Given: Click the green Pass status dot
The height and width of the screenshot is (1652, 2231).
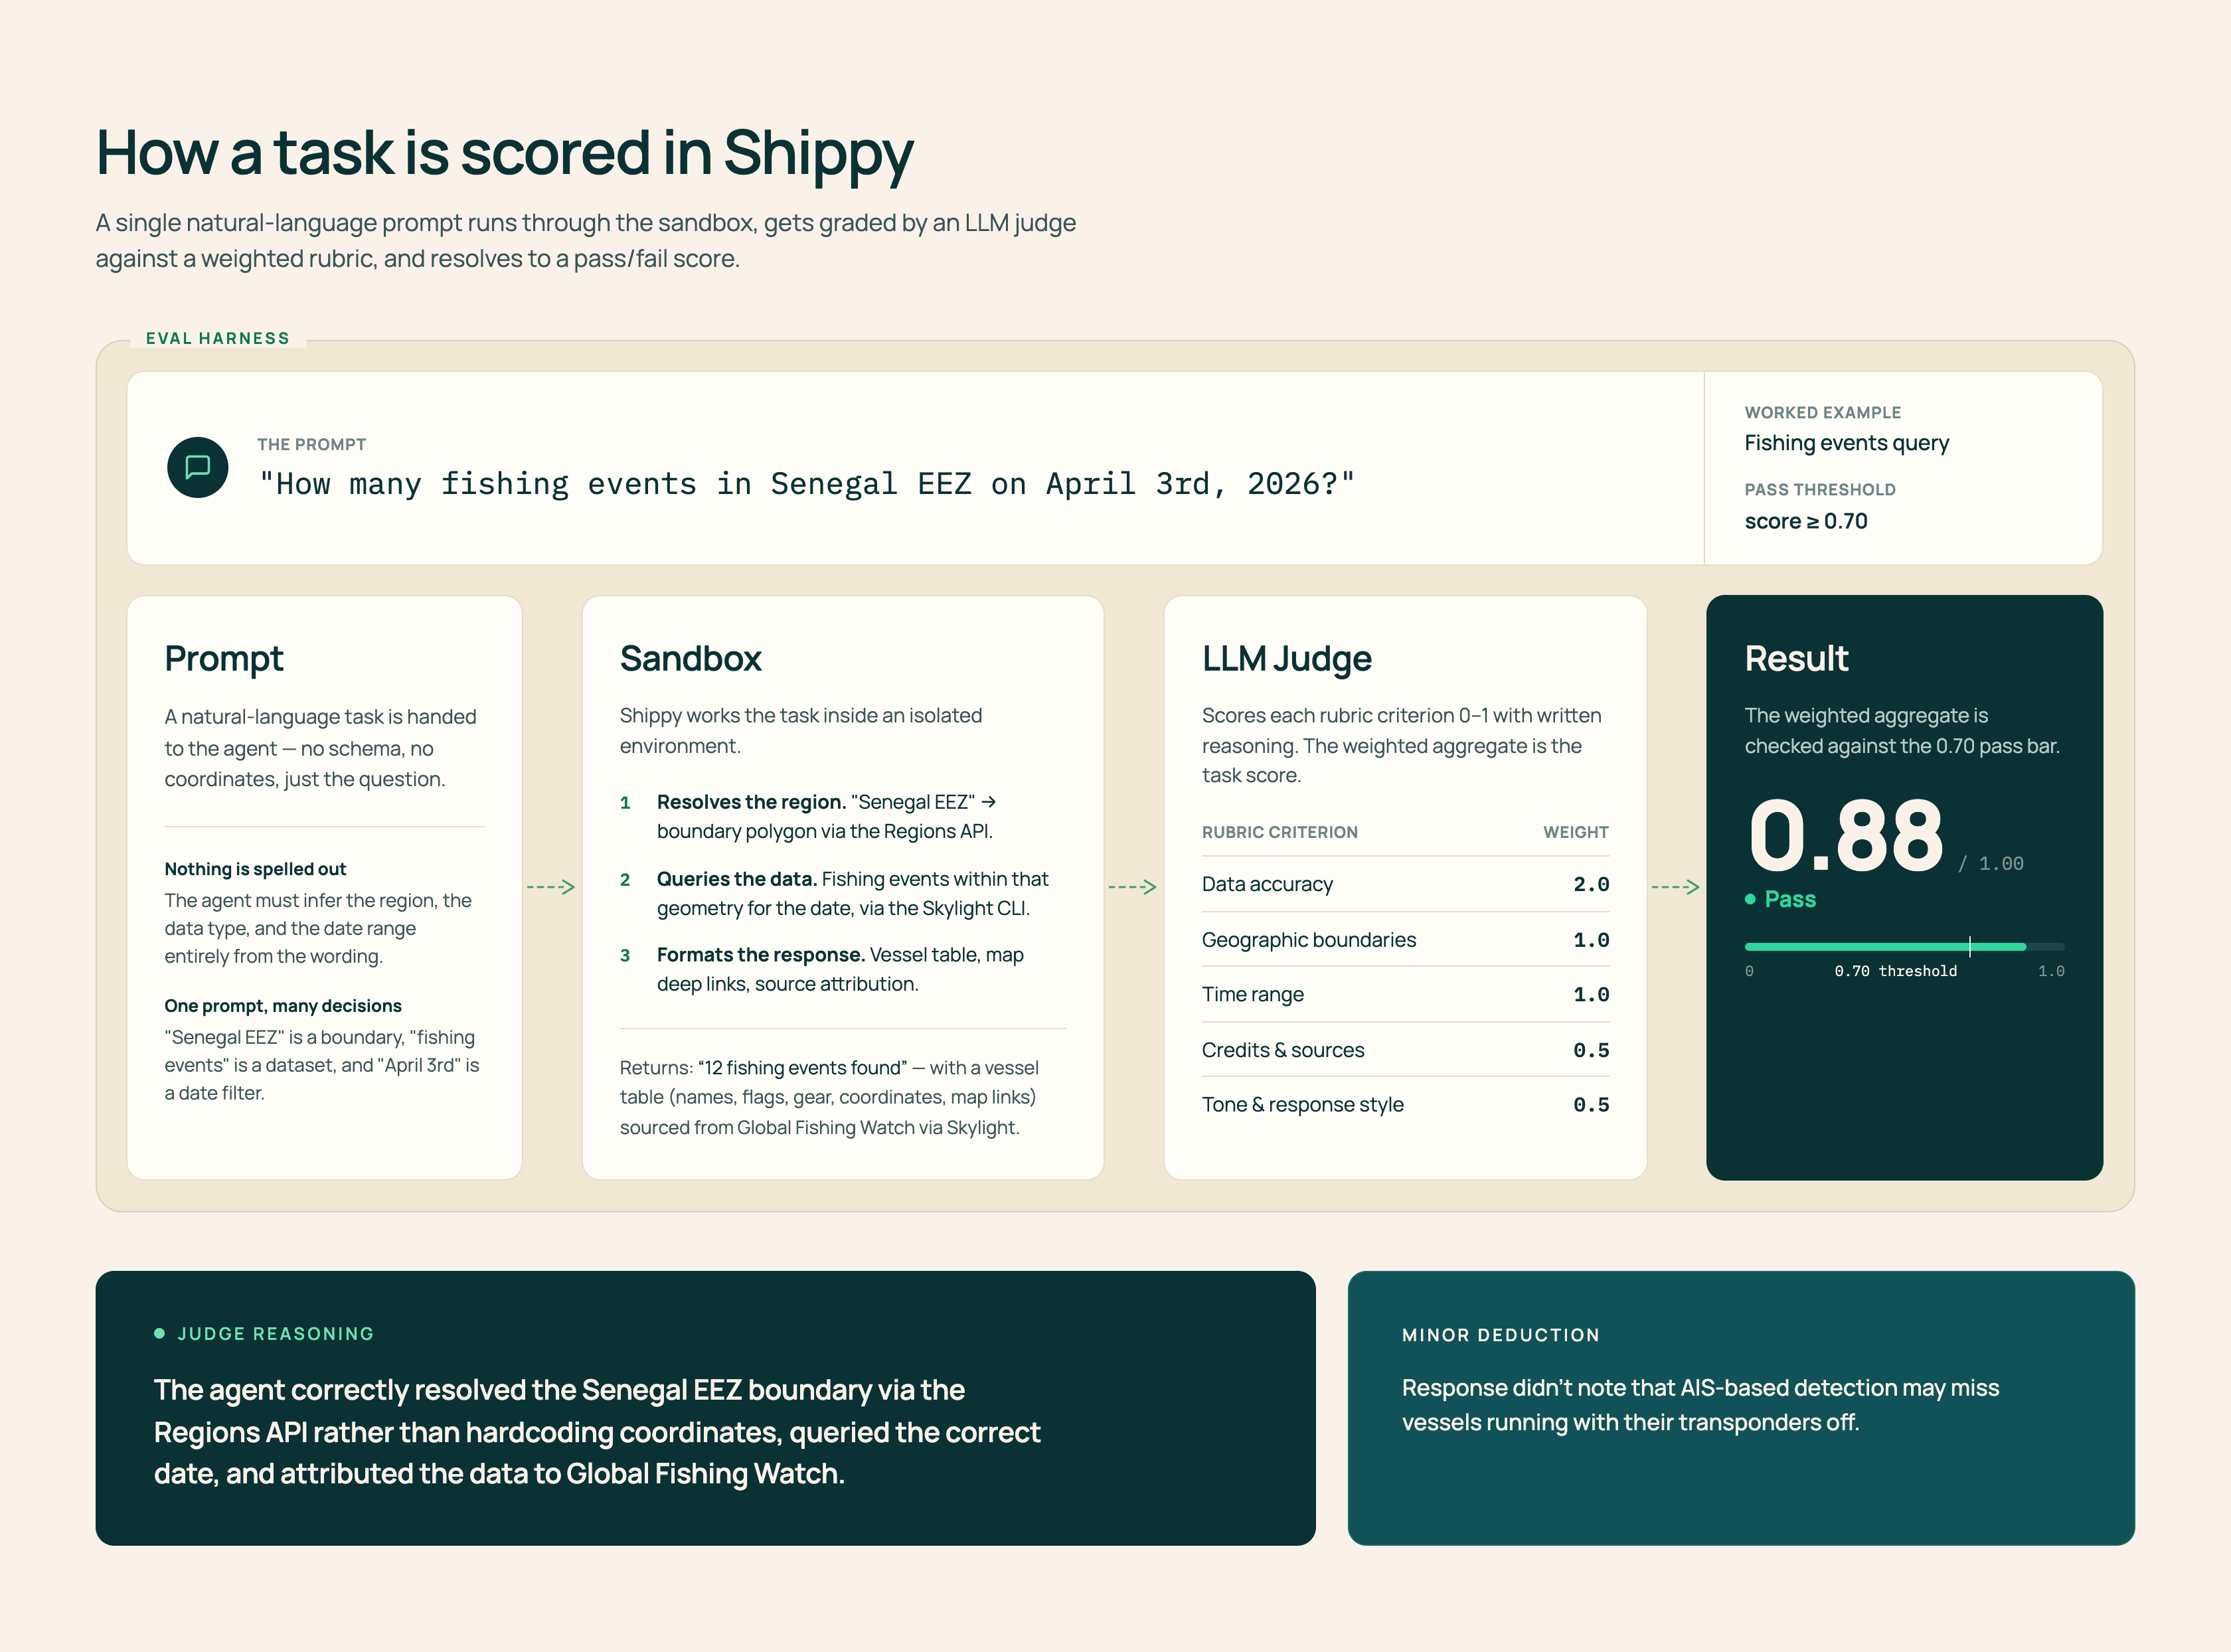Looking at the screenshot, I should (1750, 899).
